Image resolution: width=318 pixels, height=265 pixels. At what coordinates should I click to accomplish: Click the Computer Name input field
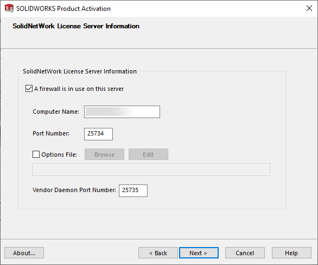[x=122, y=112]
